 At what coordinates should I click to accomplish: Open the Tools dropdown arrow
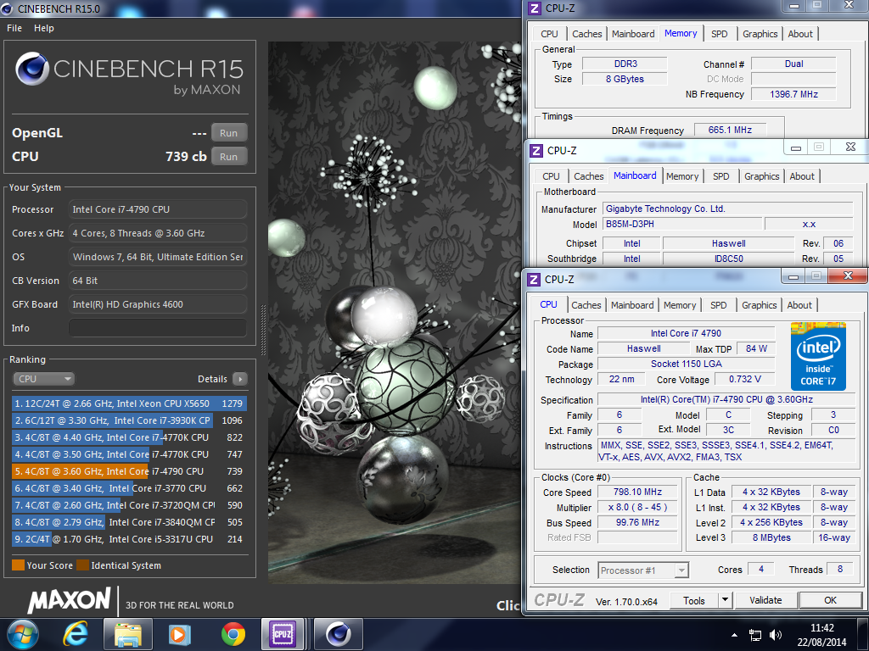(x=725, y=601)
